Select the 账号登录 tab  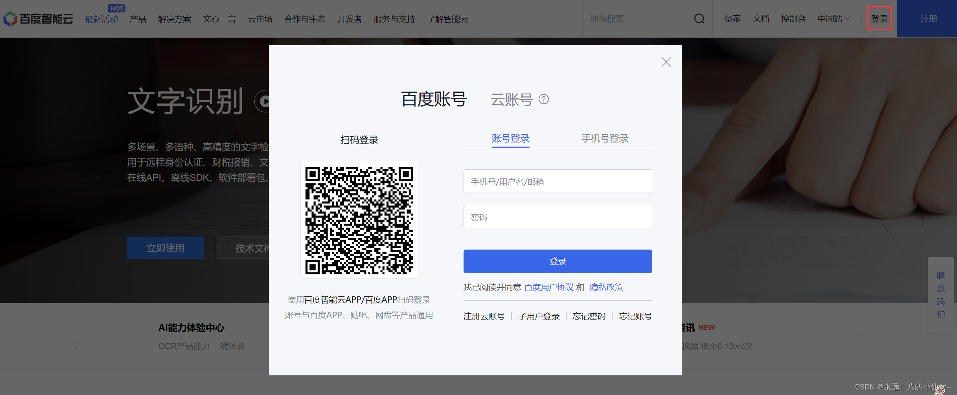(x=510, y=138)
